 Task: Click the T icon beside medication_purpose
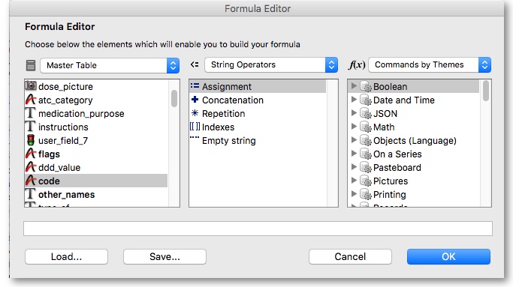(x=30, y=113)
